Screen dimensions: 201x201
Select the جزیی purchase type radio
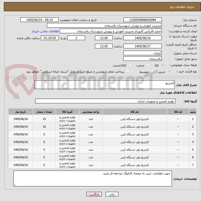[x=169, y=71]
